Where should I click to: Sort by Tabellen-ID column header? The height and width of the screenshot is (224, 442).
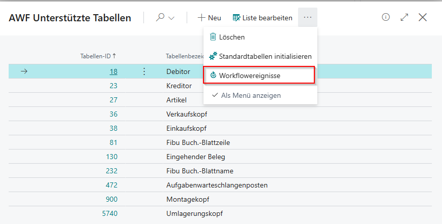coord(98,56)
